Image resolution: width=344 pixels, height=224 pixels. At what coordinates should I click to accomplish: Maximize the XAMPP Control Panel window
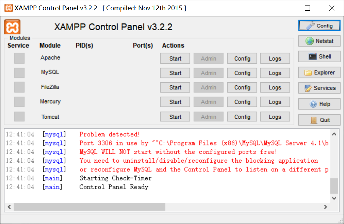pyautogui.click(x=307, y=8)
